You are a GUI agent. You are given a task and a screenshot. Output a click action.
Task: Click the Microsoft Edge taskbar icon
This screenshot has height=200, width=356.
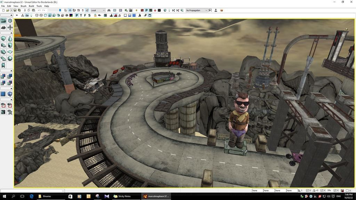click(x=32, y=197)
